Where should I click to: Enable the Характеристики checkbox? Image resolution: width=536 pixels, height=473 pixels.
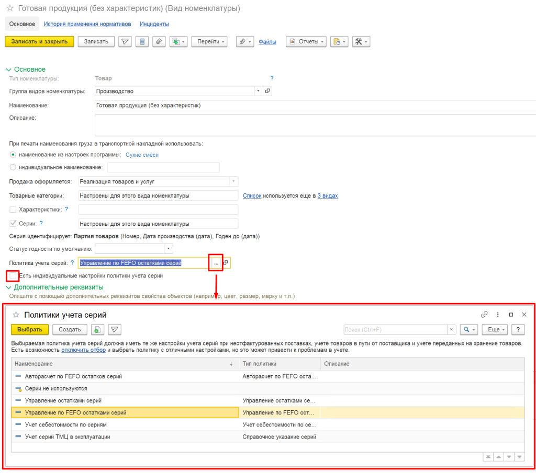click(13, 209)
